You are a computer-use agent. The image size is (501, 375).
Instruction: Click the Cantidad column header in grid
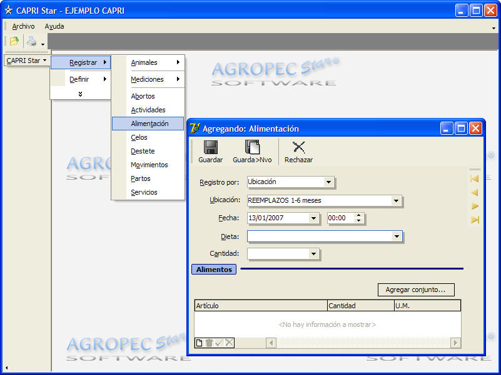pos(361,306)
